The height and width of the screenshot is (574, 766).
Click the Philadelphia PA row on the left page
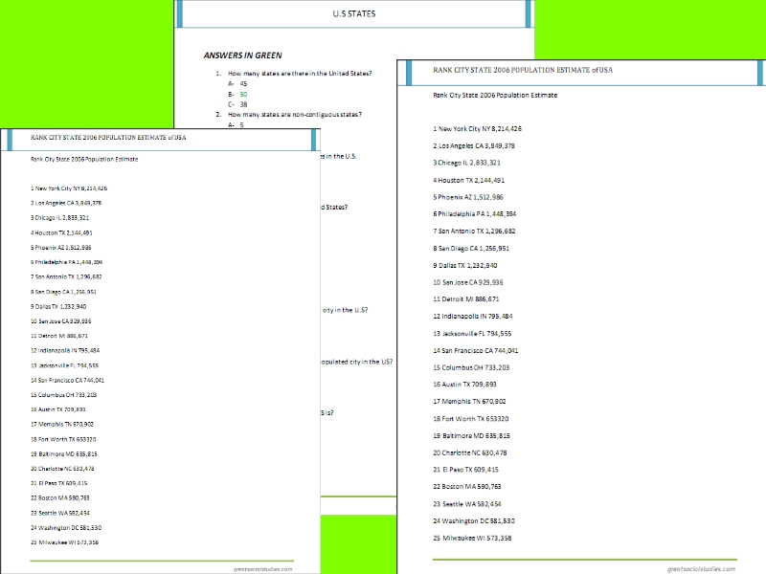click(x=66, y=262)
